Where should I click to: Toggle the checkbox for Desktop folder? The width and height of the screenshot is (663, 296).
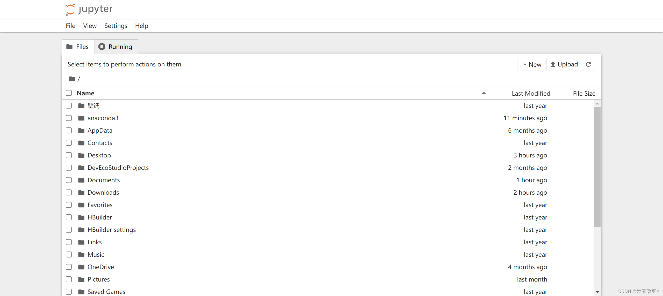pyautogui.click(x=69, y=155)
